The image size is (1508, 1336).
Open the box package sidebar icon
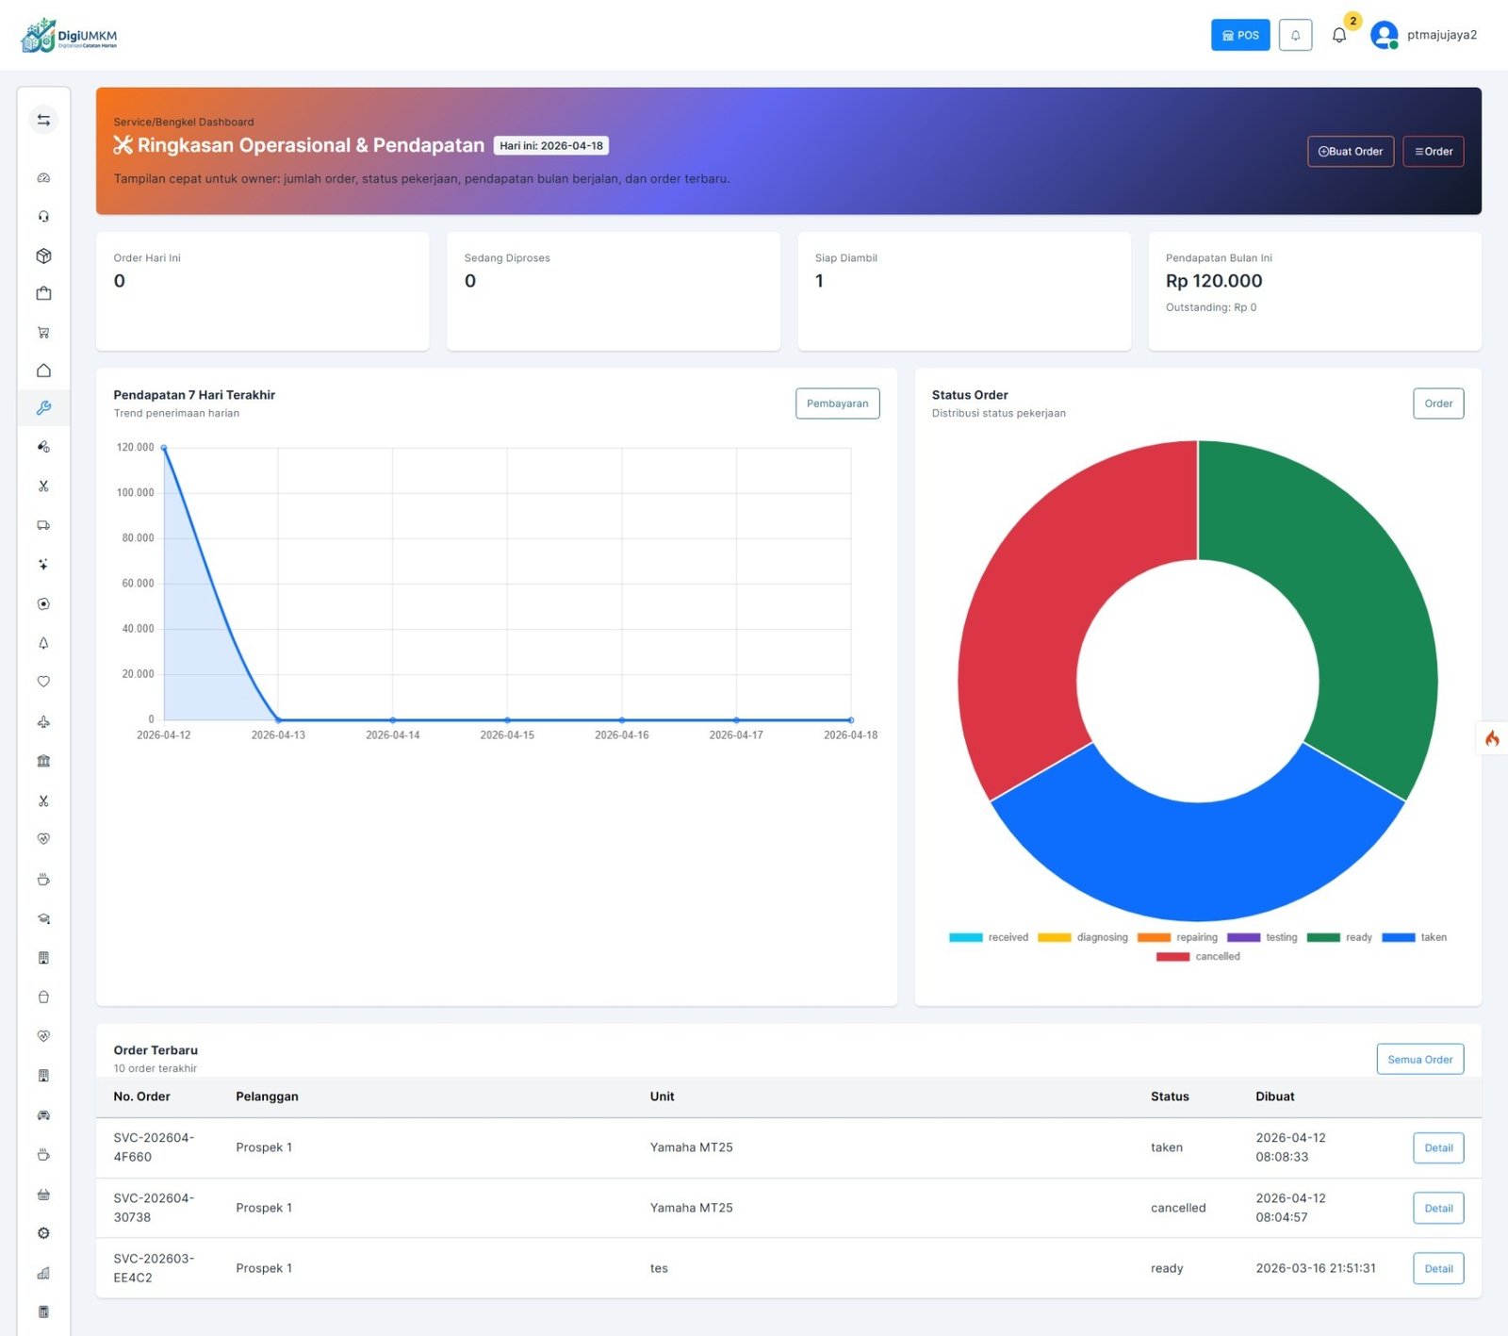43,256
